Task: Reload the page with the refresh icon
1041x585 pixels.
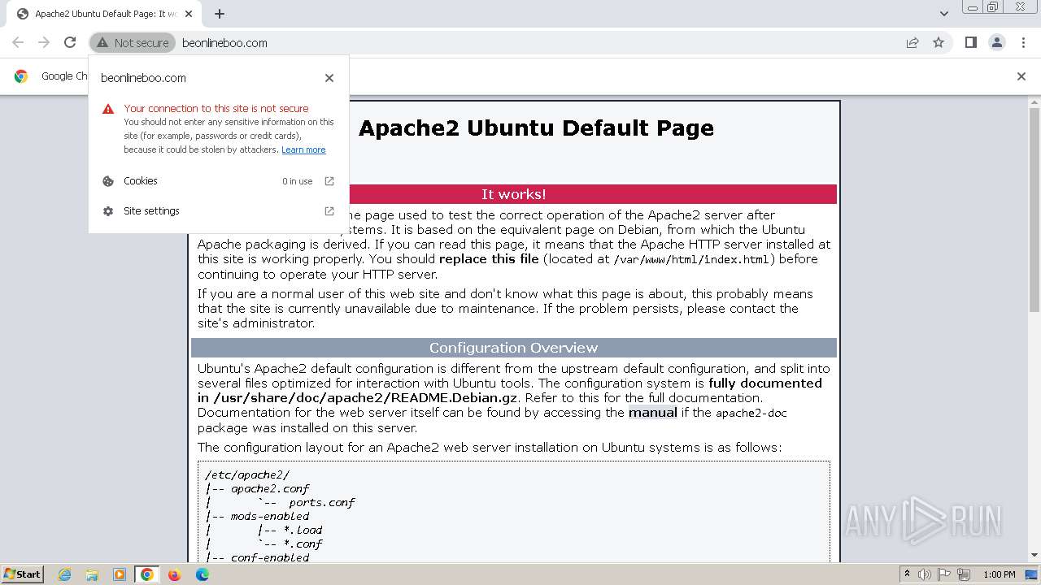Action: point(70,42)
